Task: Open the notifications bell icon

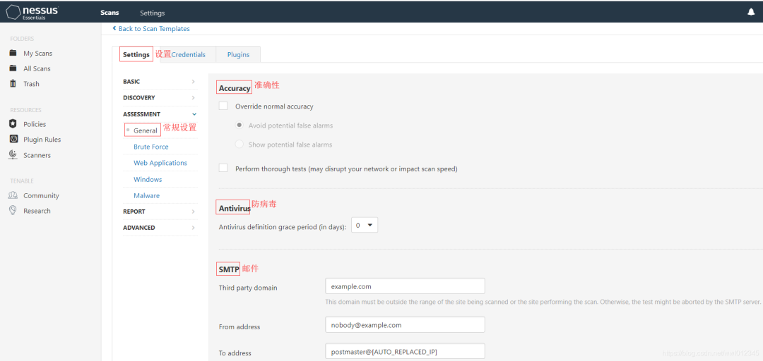Action: (x=751, y=13)
